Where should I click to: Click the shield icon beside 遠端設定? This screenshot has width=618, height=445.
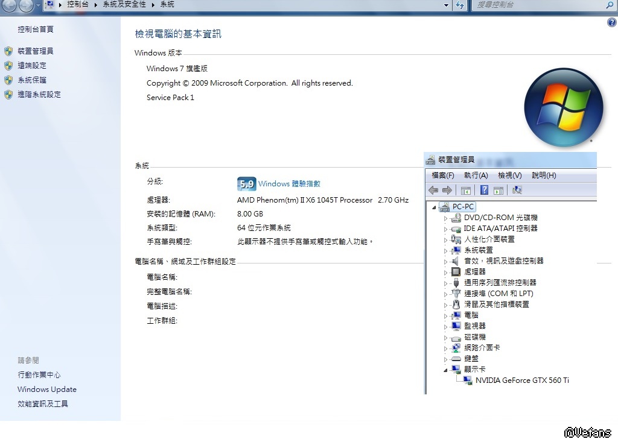pos(8,66)
